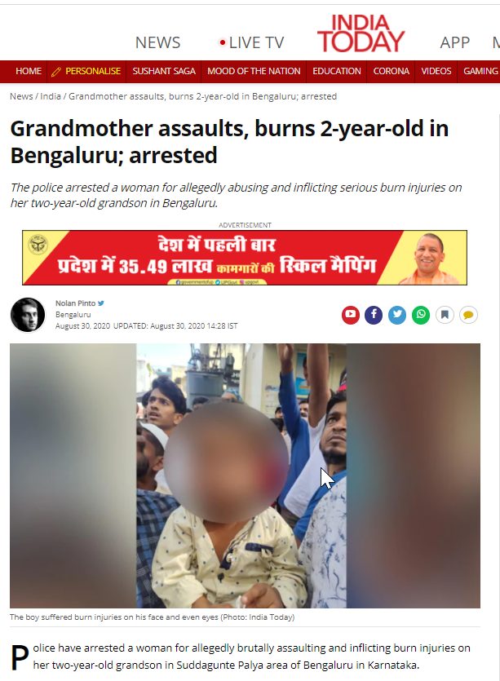500x681 pixels.
Task: Click the YouTube share icon
Action: pyautogui.click(x=350, y=315)
